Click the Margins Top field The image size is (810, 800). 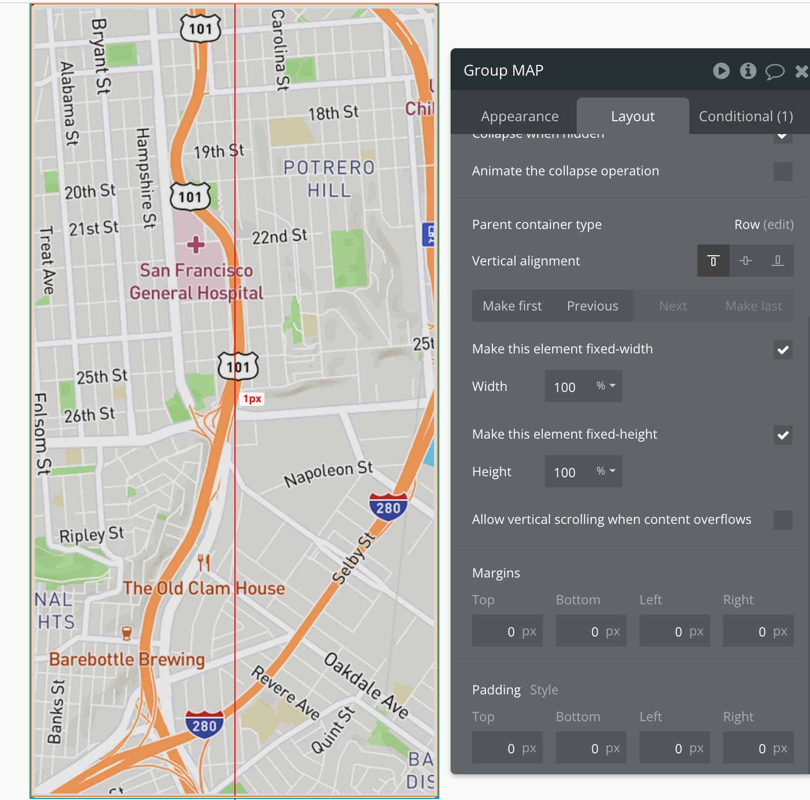[x=507, y=631]
